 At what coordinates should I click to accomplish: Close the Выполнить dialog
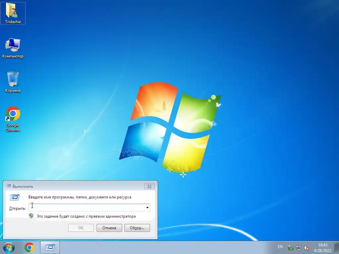click(149, 186)
